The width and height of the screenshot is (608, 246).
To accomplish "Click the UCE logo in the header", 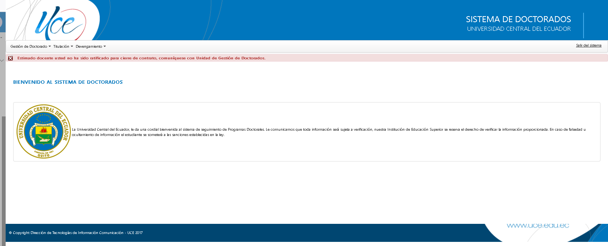I will (x=60, y=23).
